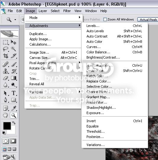Select the Eyedropper tool

click(14, 108)
